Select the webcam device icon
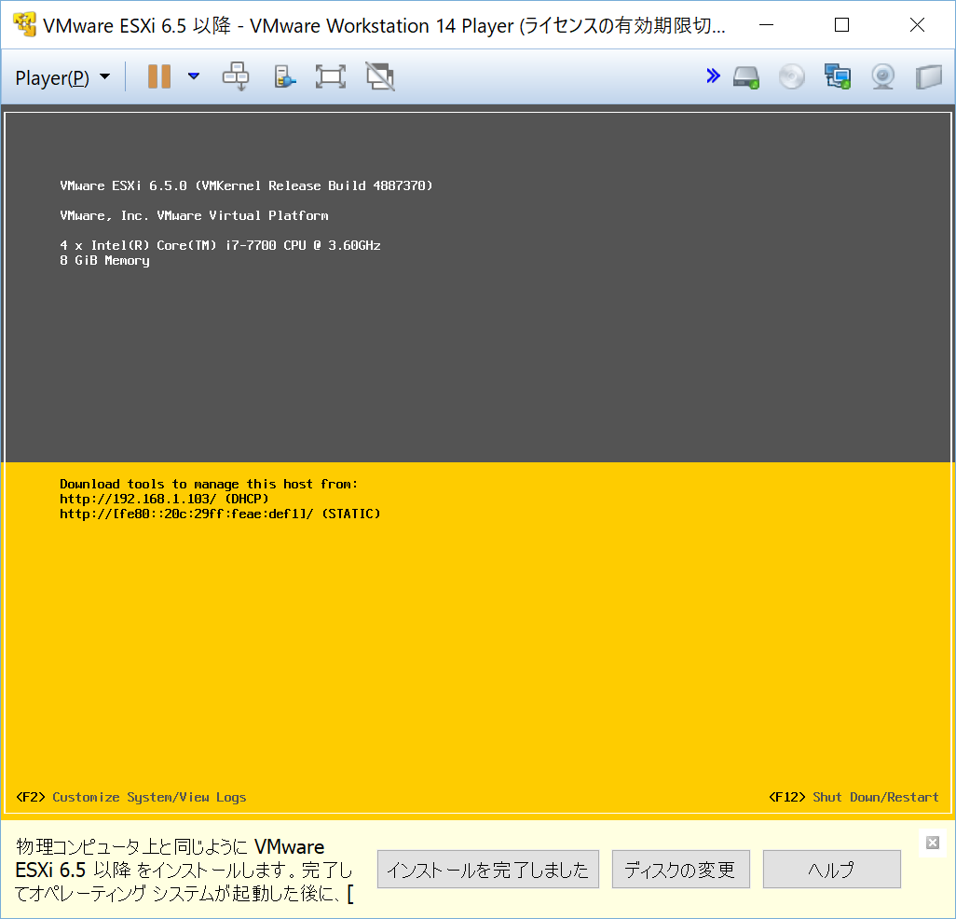The height and width of the screenshot is (919, 956). click(881, 76)
